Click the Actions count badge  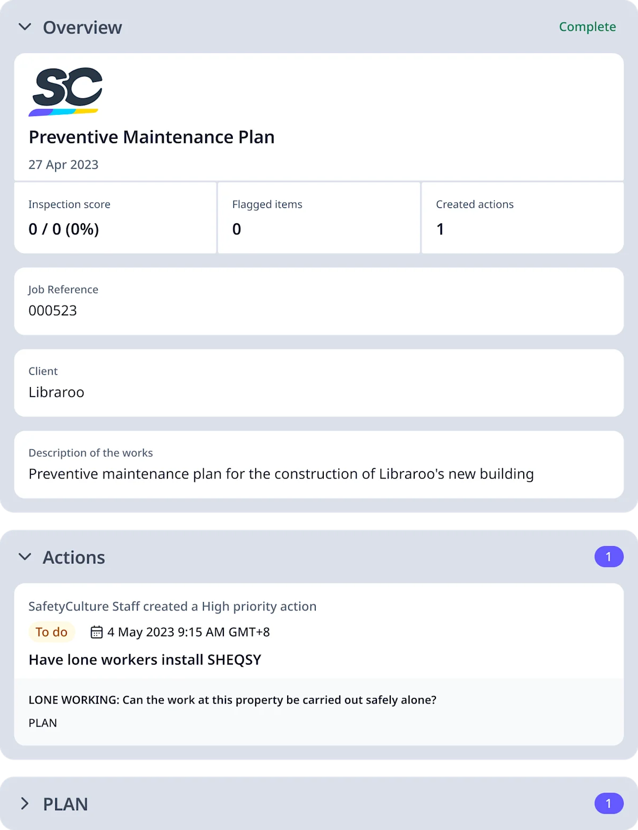pos(608,557)
